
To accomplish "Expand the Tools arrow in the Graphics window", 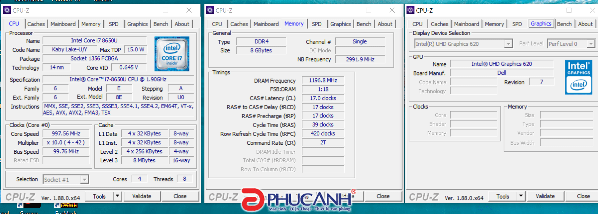I will (521, 196).
